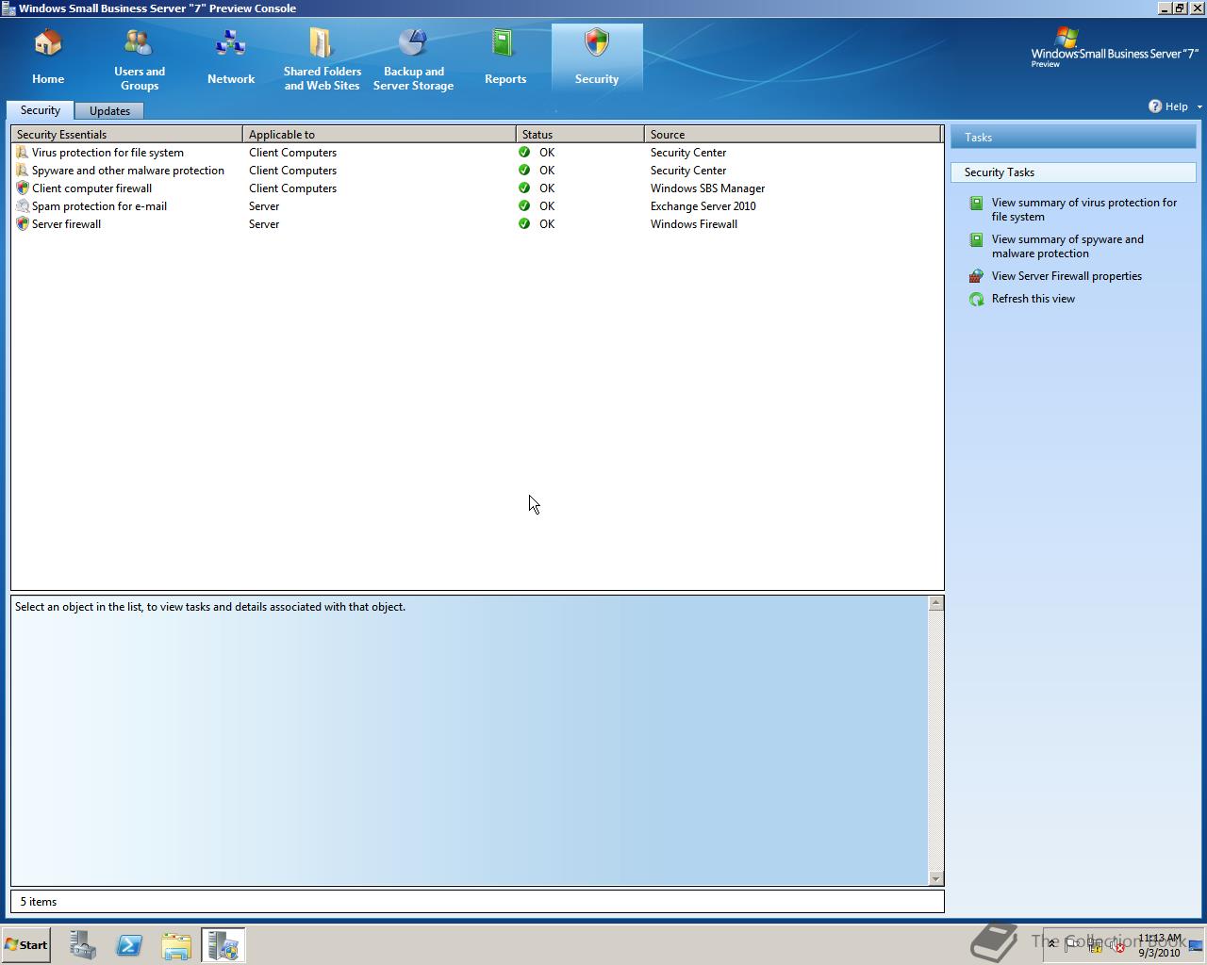The image size is (1207, 965).
Task: Click shield icon beside Client computer firewall
Action: tap(23, 188)
